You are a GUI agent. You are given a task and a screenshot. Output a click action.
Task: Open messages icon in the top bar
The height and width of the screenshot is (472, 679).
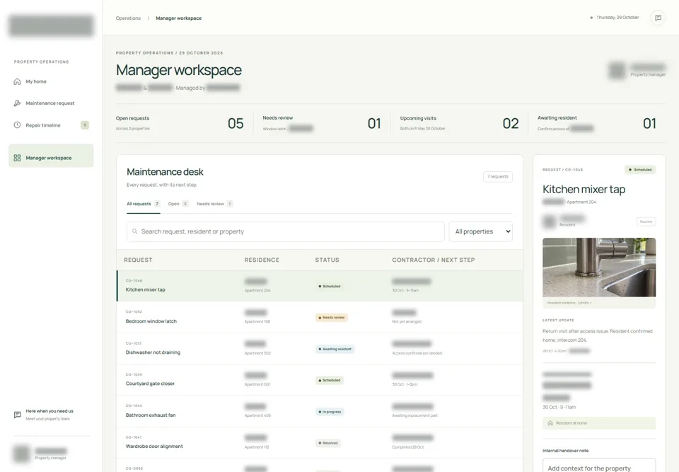(658, 18)
